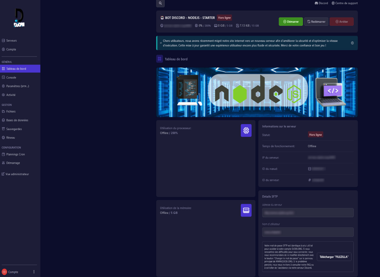Open the Sauvegardes page
380x277 pixels.
[20, 129]
